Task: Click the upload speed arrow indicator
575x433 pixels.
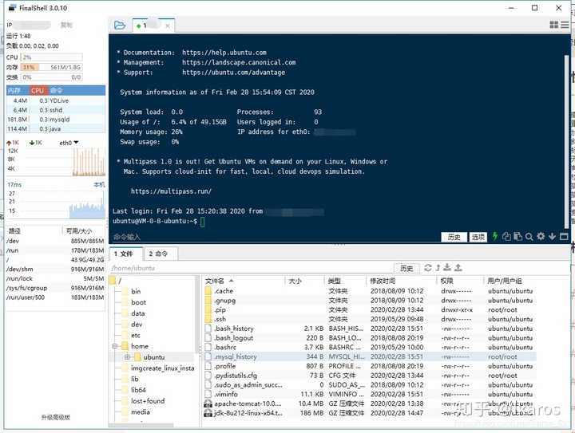Action: pyautogui.click(x=9, y=143)
